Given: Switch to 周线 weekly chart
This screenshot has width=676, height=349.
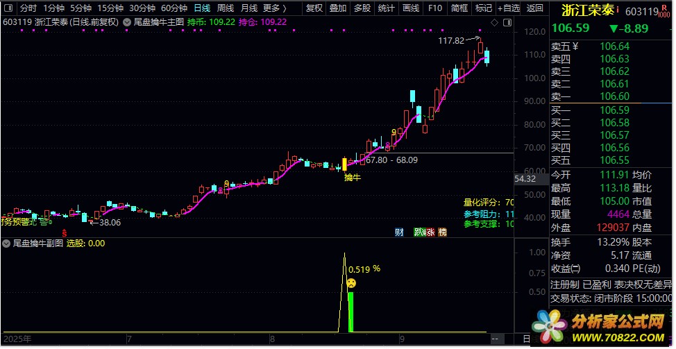Looking at the screenshot, I should pyautogui.click(x=226, y=8).
